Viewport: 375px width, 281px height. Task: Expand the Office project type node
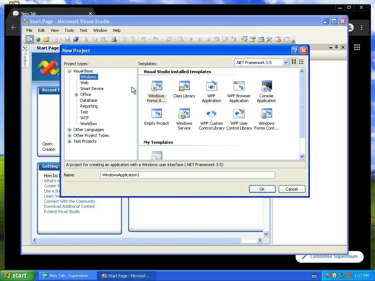coord(76,94)
